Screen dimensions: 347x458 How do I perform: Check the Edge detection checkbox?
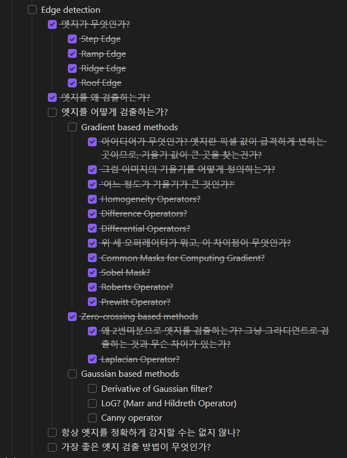pyautogui.click(x=32, y=9)
